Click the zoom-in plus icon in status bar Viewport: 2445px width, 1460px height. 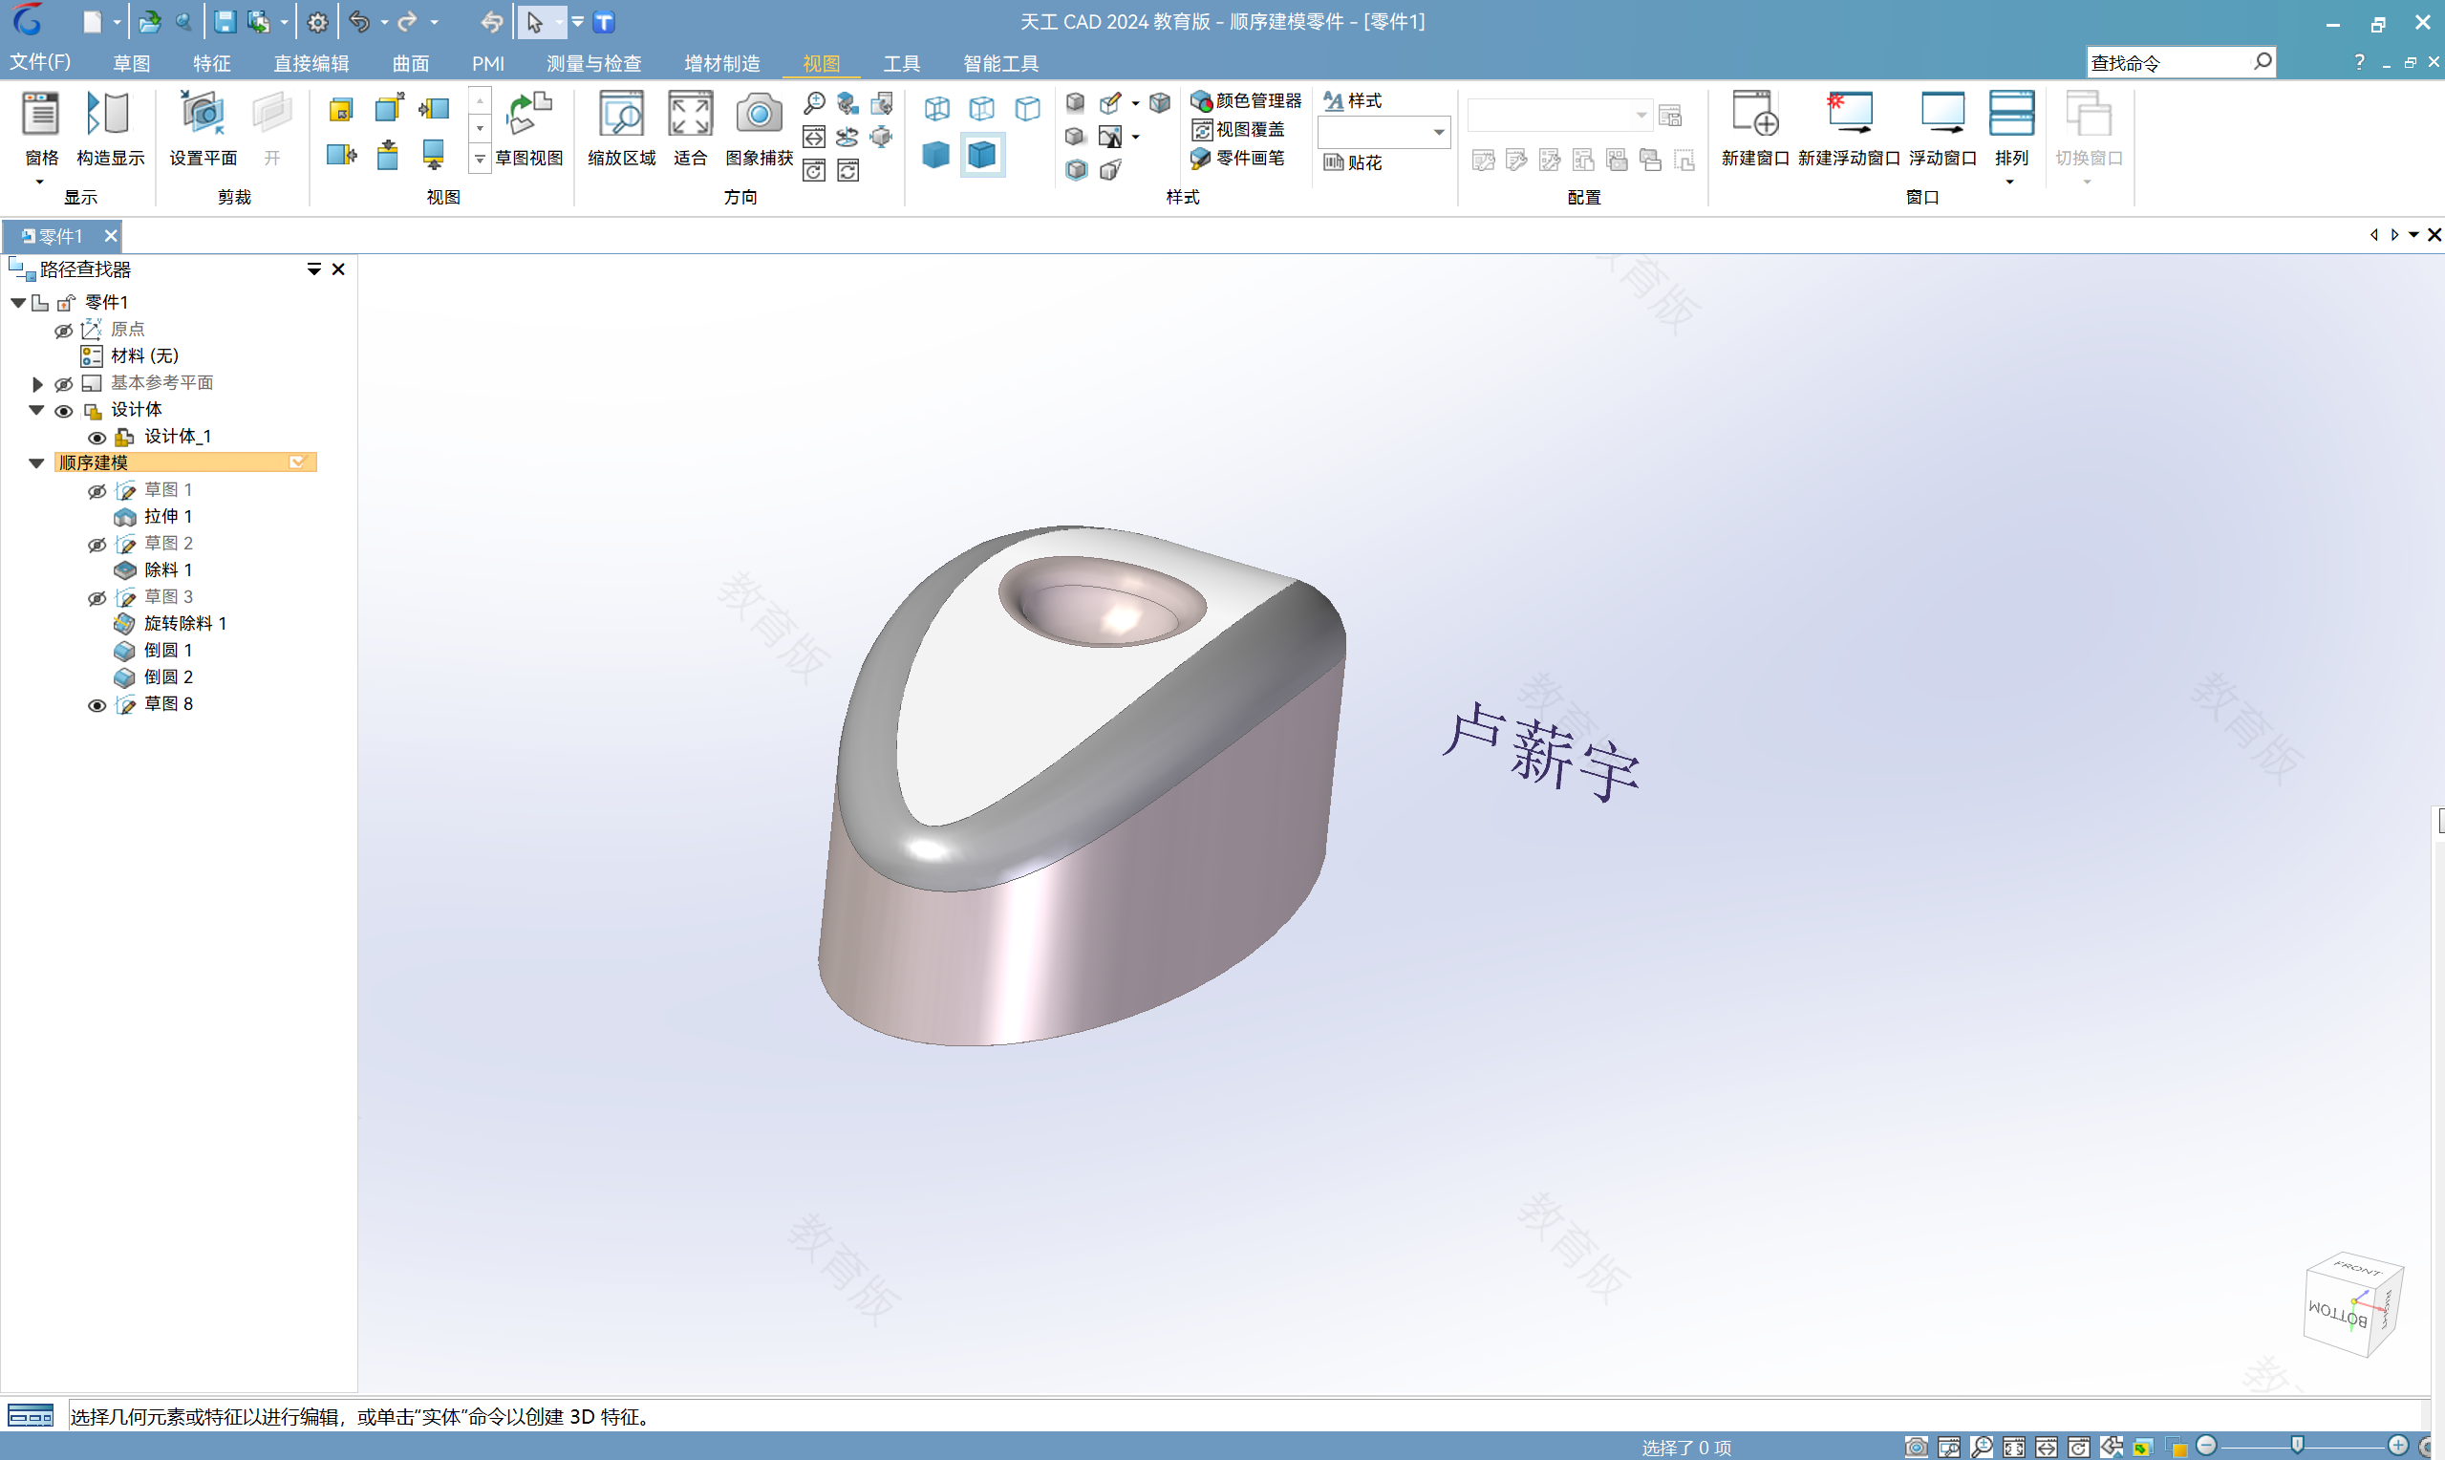(x=2398, y=1446)
